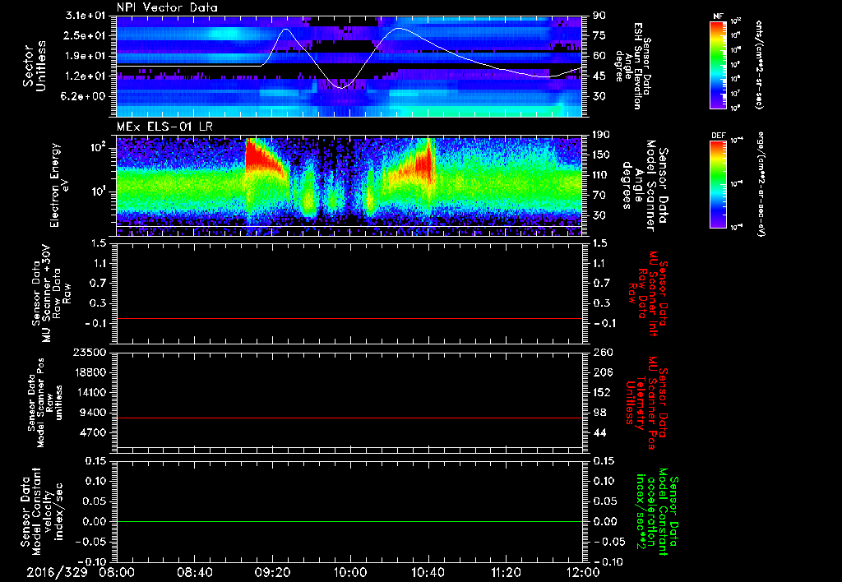Viewport: 842px width, 582px height.
Task: Click the '9400' scanner position tick
Action: (x=92, y=413)
